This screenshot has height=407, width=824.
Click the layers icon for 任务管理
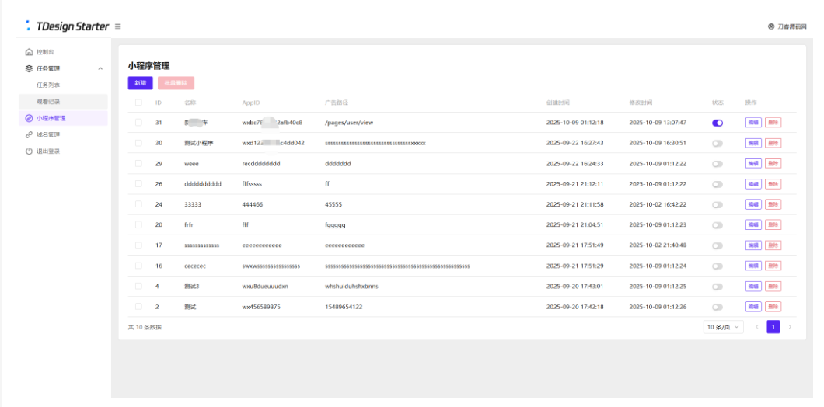tap(29, 68)
